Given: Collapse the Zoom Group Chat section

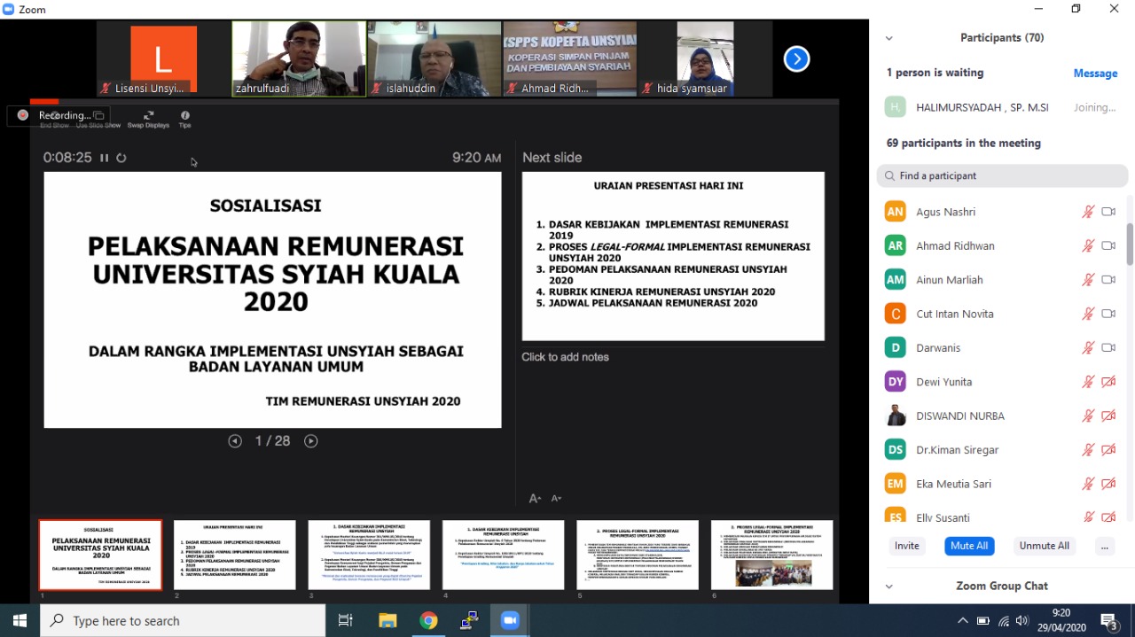Looking at the screenshot, I should pyautogui.click(x=888, y=587).
